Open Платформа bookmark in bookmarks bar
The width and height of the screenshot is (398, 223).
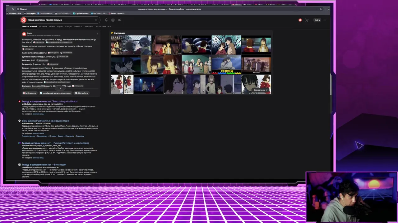tap(30, 13)
